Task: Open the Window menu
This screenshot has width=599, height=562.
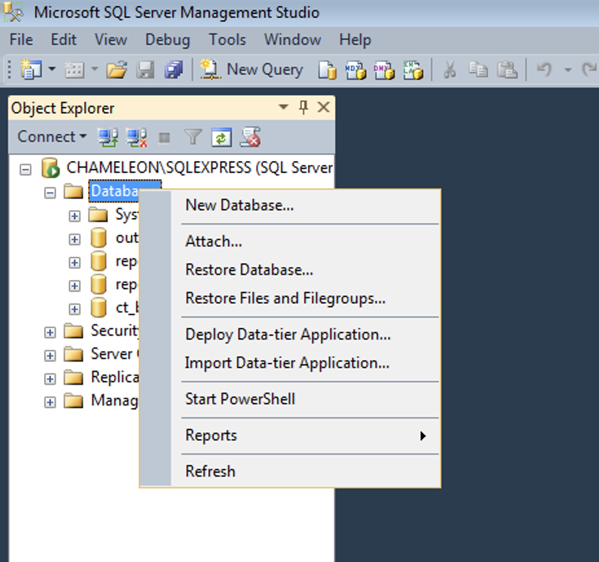Action: click(292, 39)
